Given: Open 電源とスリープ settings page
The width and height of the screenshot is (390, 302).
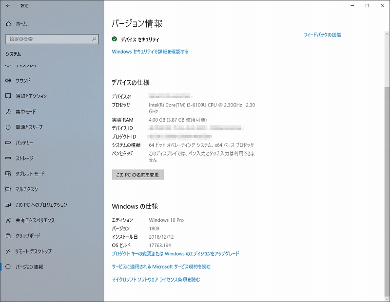Looking at the screenshot, I should pos(29,127).
